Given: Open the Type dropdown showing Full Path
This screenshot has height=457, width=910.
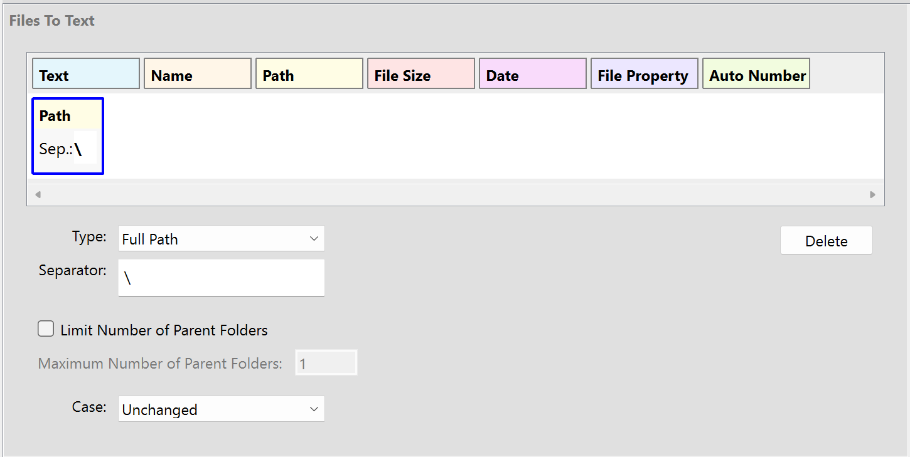Looking at the screenshot, I should (x=221, y=238).
